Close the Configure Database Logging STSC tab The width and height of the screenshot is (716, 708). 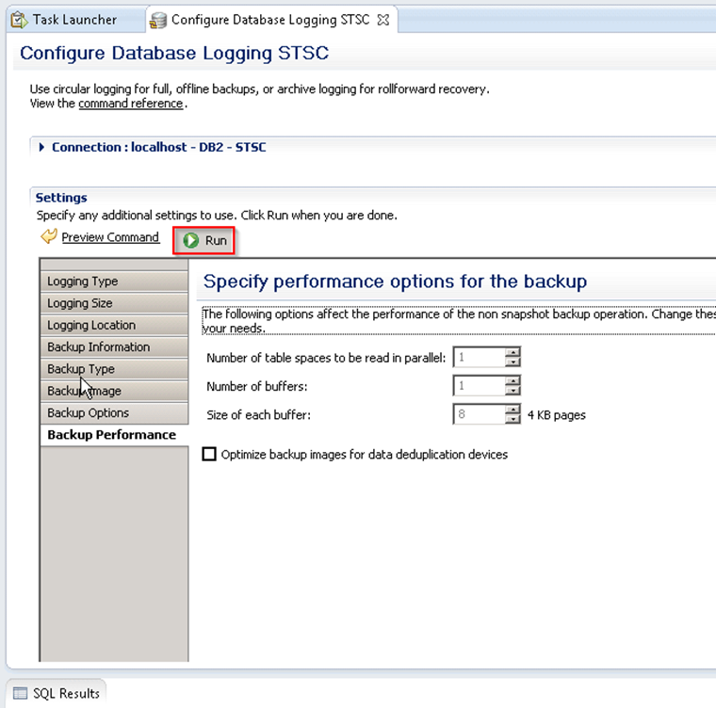pyautogui.click(x=382, y=19)
